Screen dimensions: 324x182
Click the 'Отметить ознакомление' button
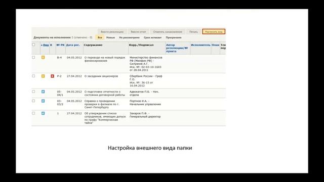coord(168,32)
